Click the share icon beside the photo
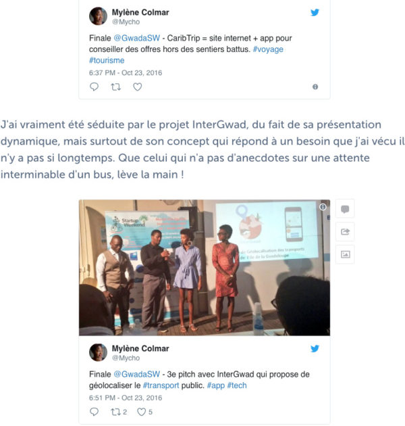405x426 pixels. (345, 232)
